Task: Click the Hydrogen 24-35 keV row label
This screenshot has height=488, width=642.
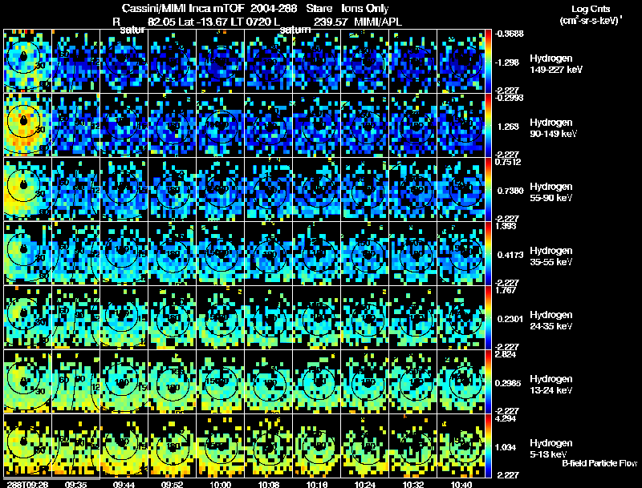Action: [x=551, y=321]
